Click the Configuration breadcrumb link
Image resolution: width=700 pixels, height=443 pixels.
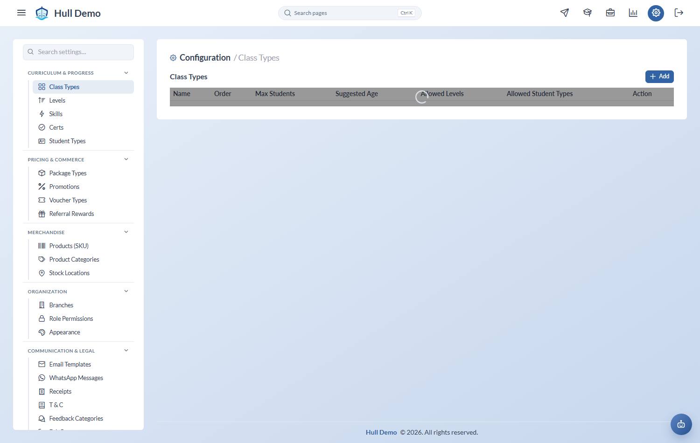[205, 57]
